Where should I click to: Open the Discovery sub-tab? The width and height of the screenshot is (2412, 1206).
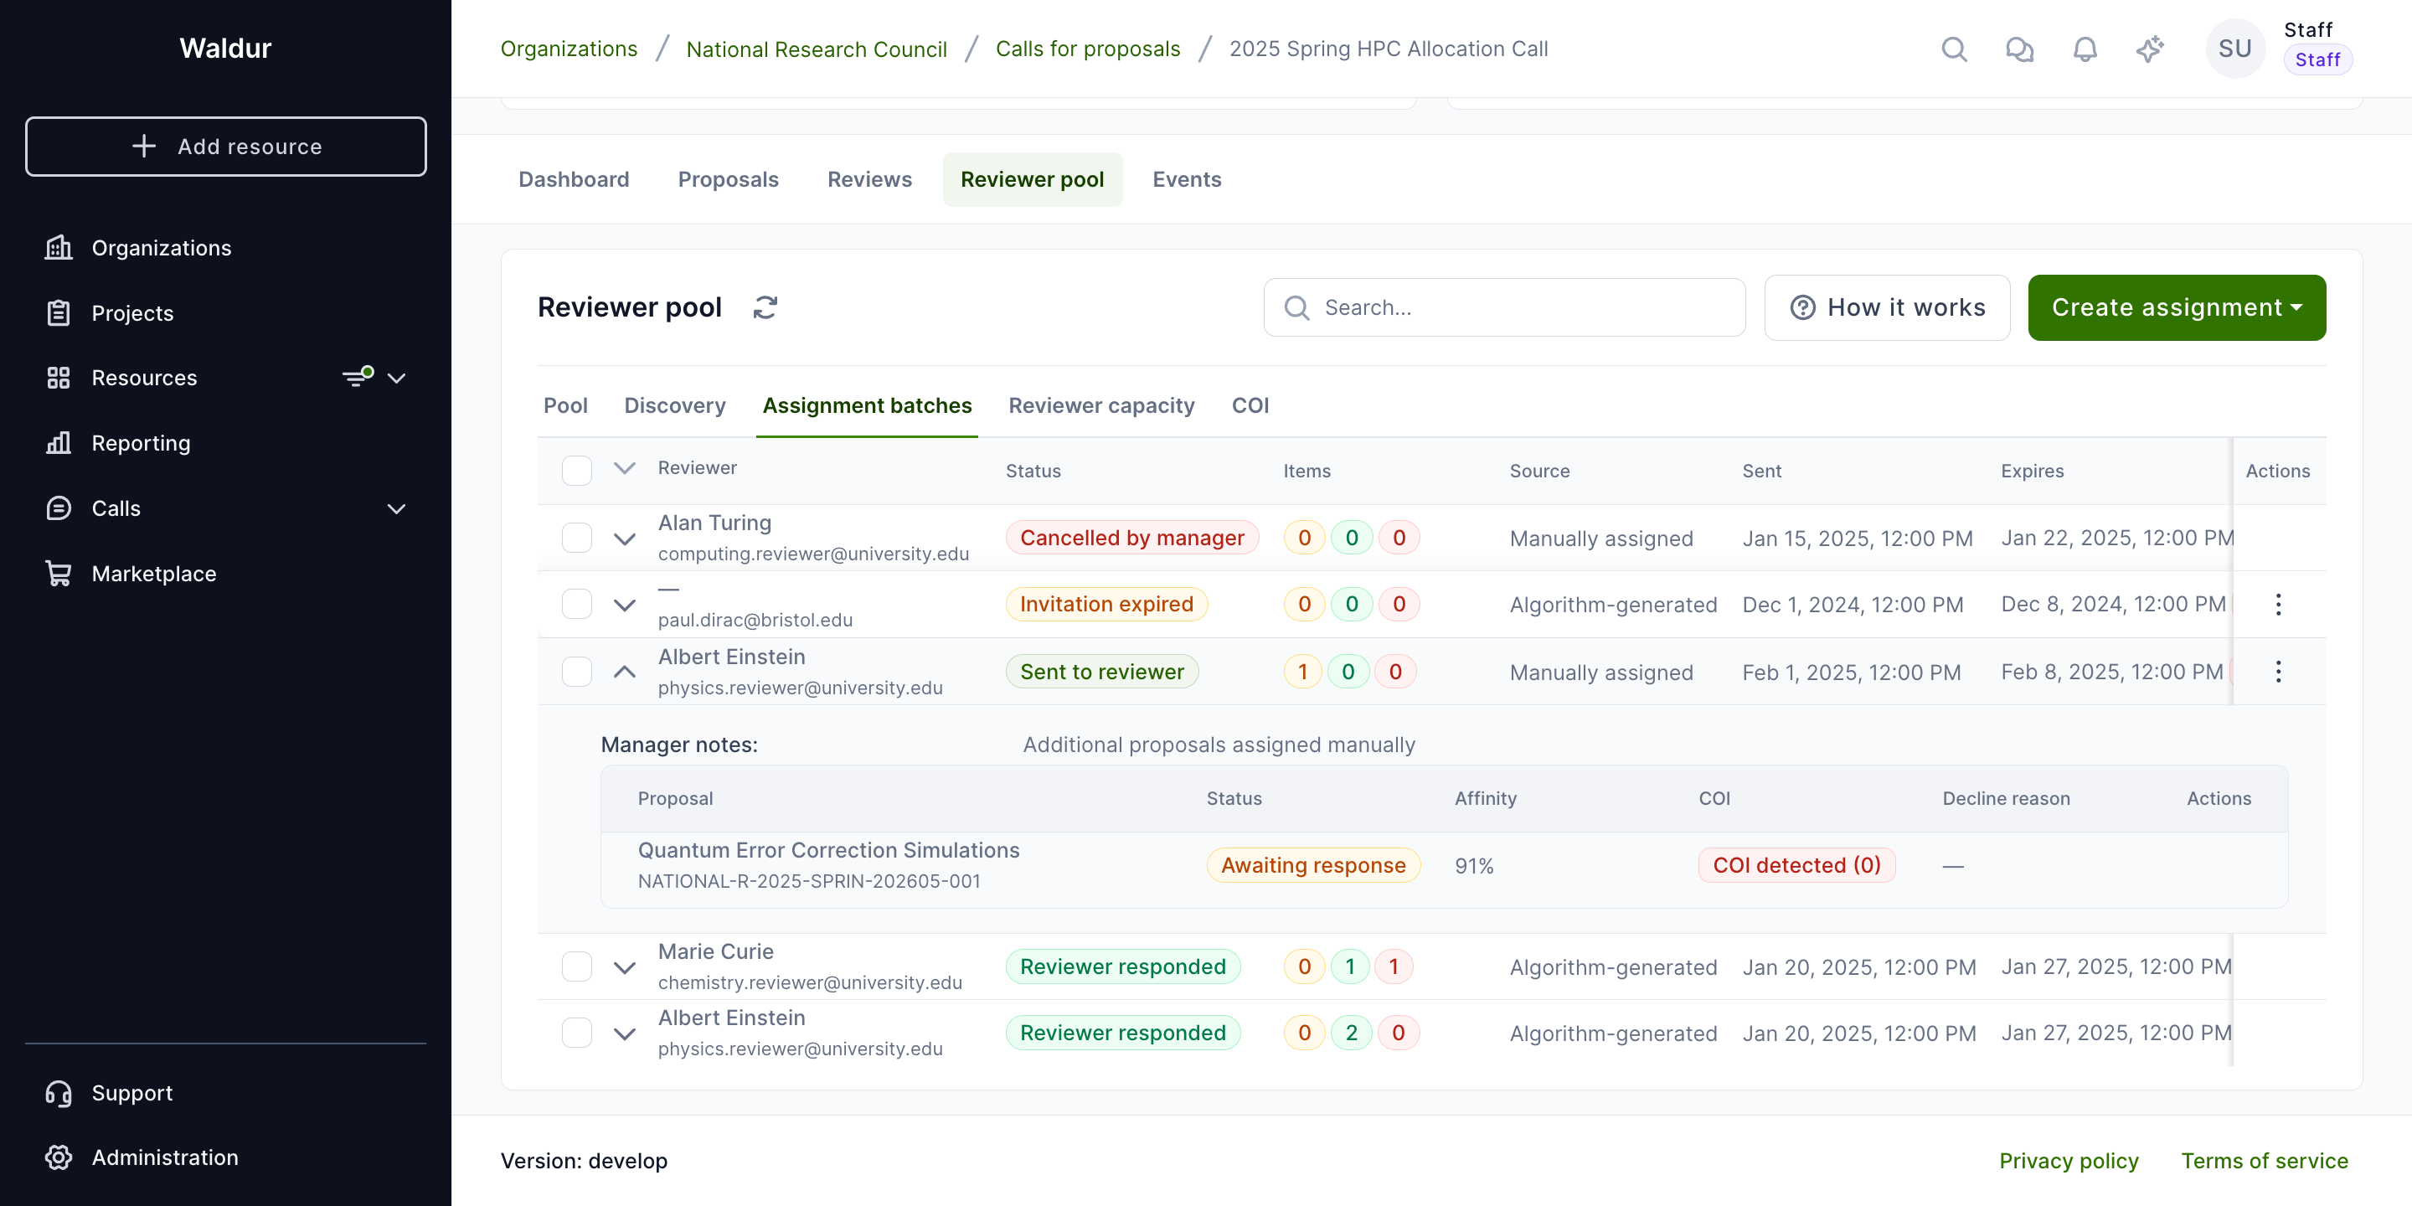pos(675,405)
